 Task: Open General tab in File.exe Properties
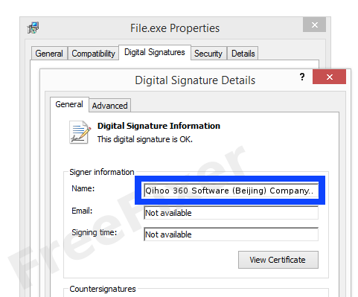[x=49, y=54]
